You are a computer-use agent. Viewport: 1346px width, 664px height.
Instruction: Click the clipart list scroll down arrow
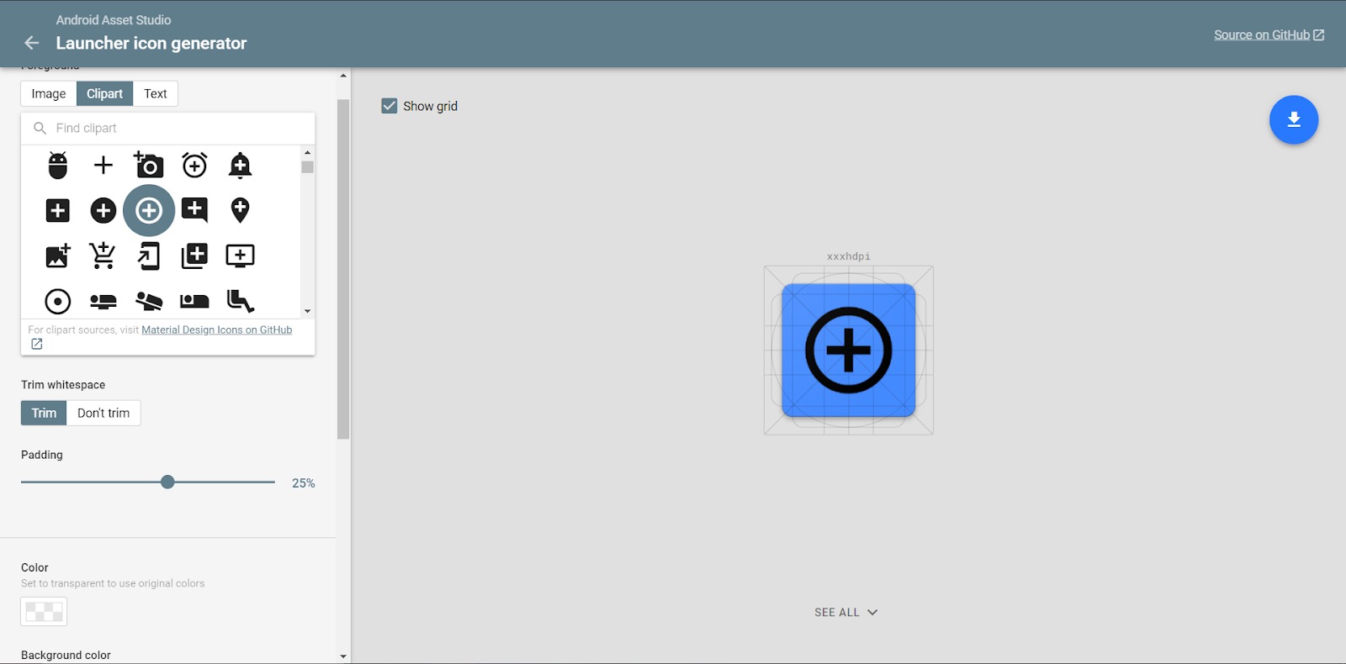(307, 311)
